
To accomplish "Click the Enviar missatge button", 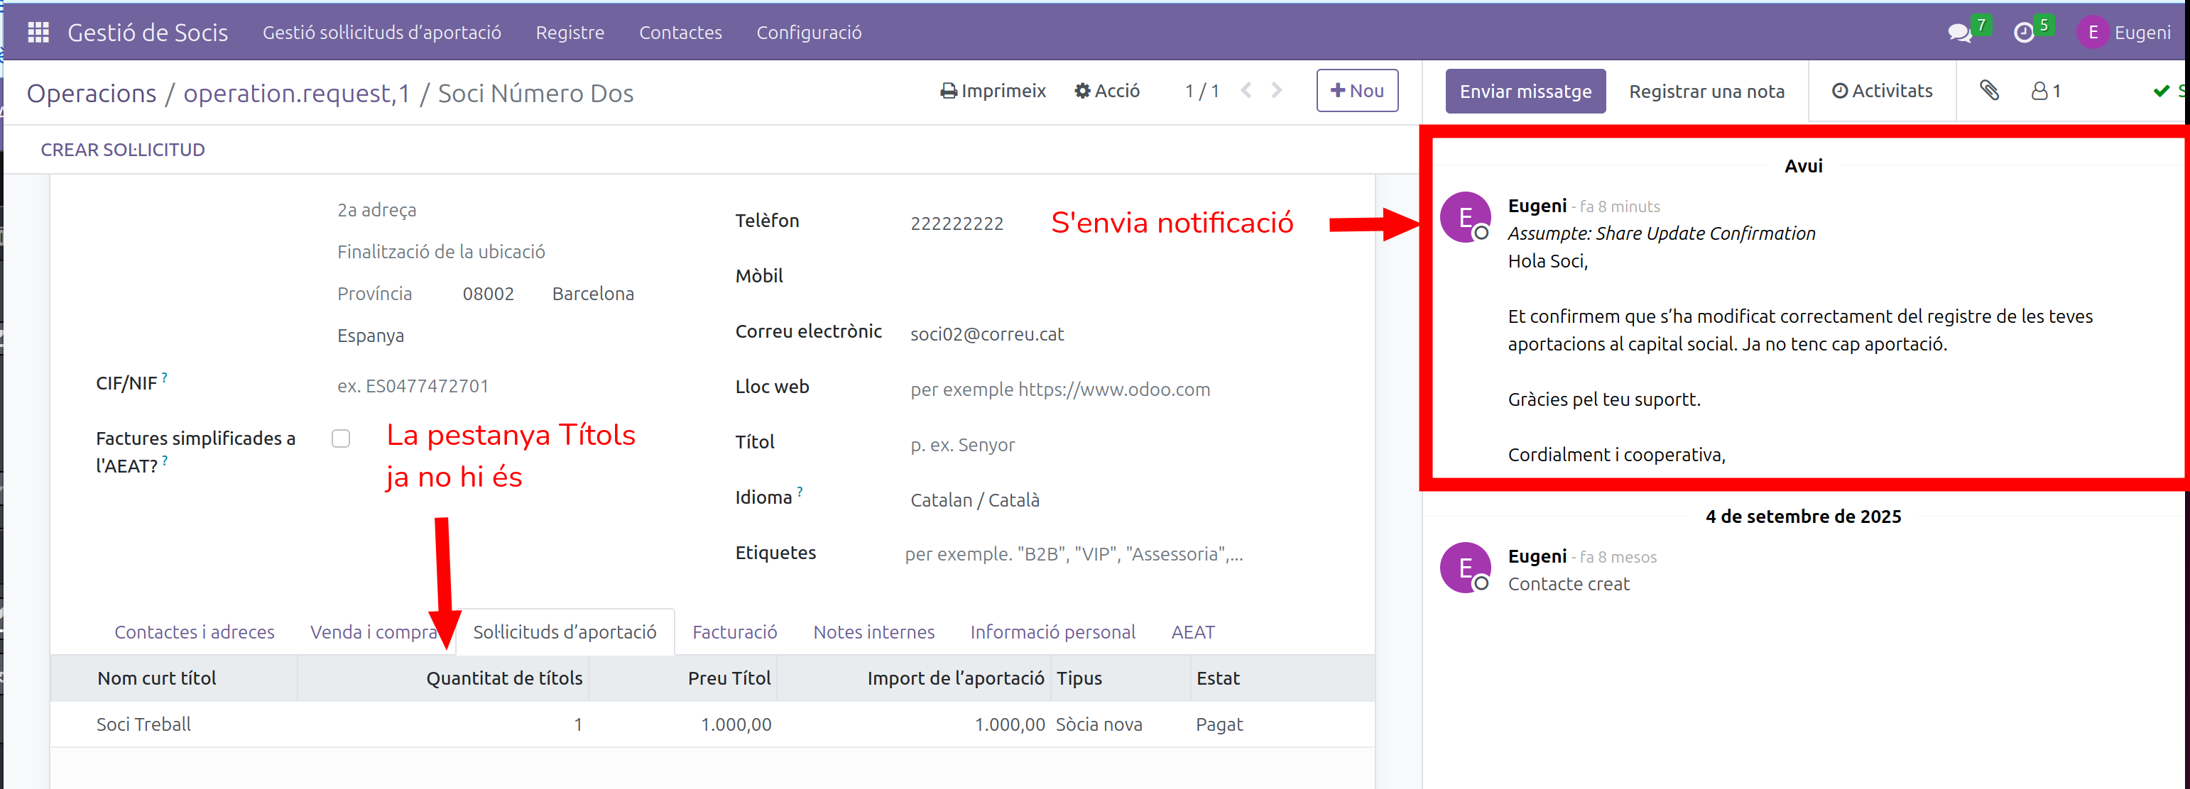I will 1525,91.
